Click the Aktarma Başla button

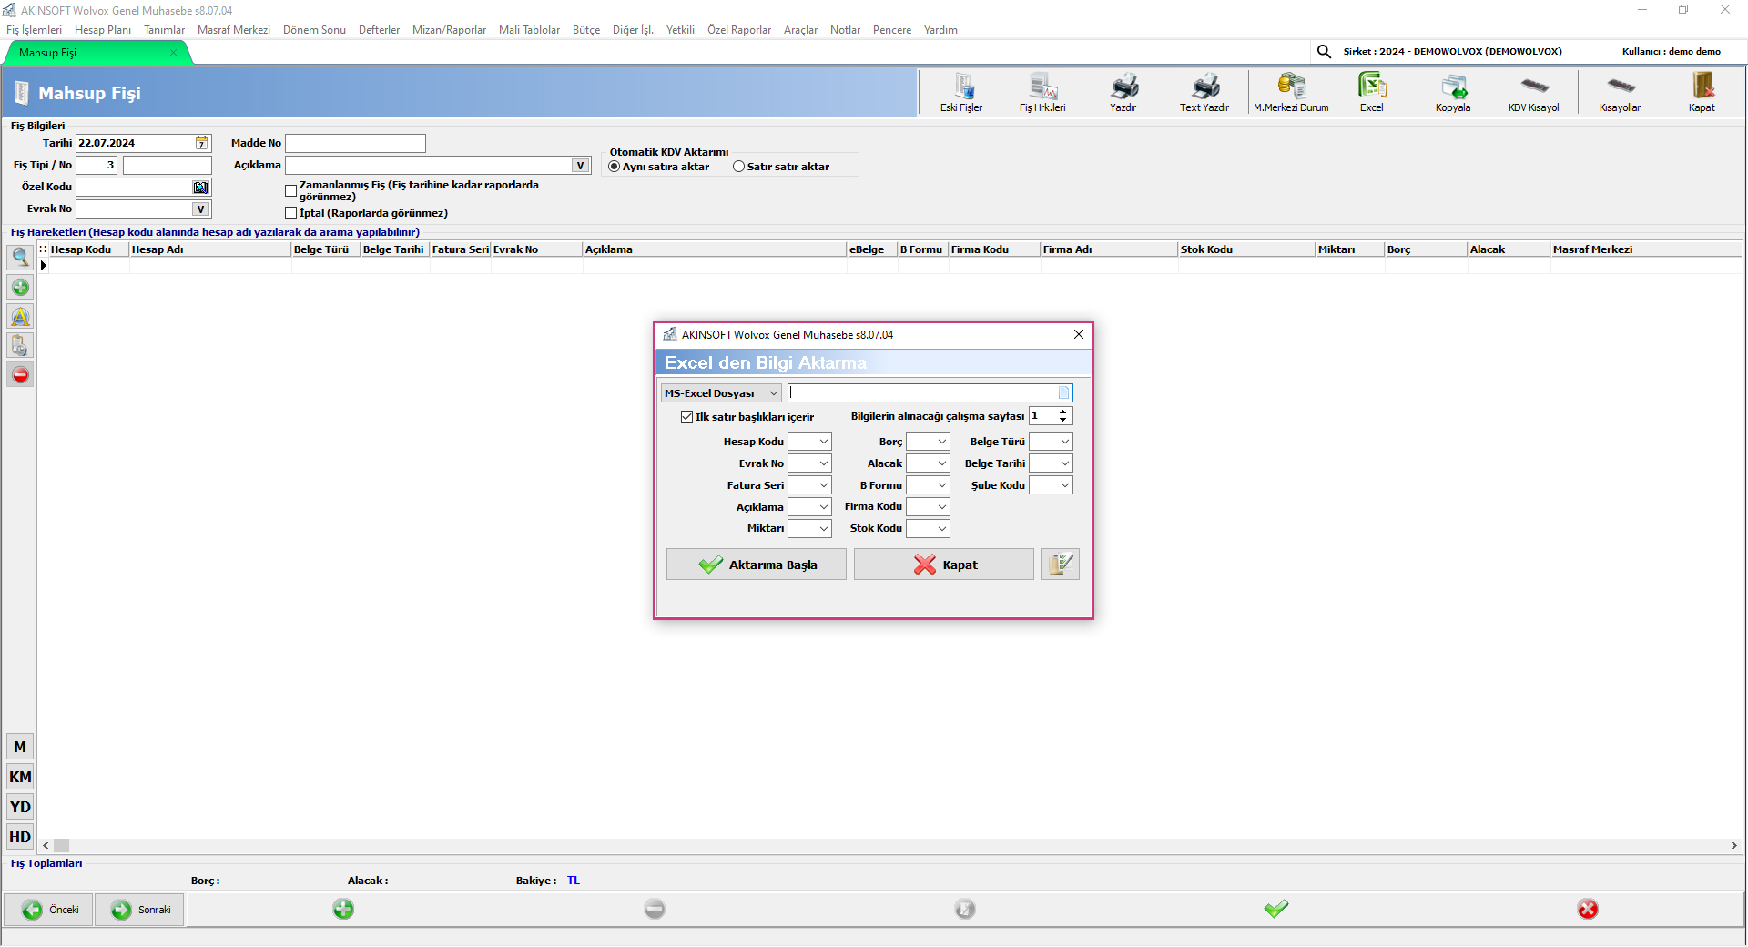757,565
